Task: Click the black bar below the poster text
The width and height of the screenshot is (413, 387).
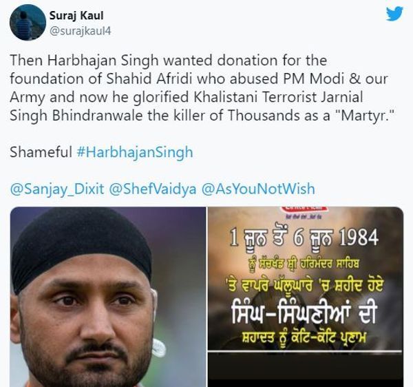Action: click(x=306, y=369)
